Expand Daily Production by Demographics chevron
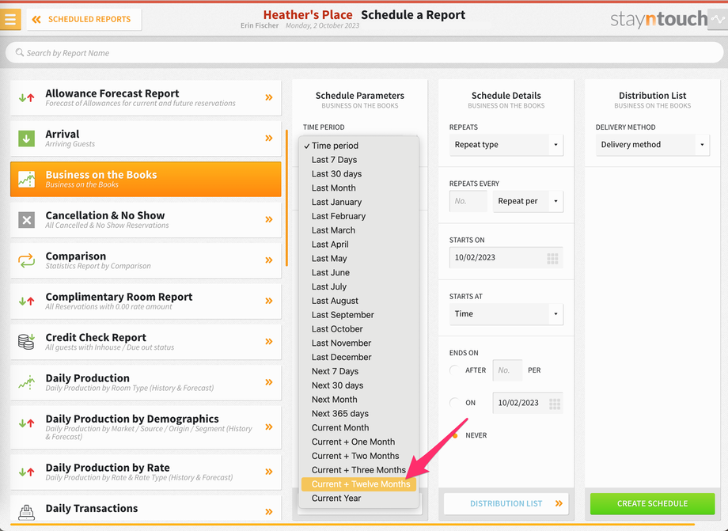This screenshot has height=531, width=728. coord(269,427)
